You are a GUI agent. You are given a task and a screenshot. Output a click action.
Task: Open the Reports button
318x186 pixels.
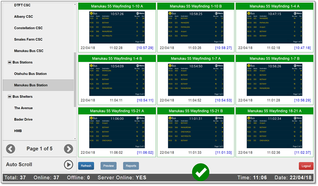pos(131,166)
